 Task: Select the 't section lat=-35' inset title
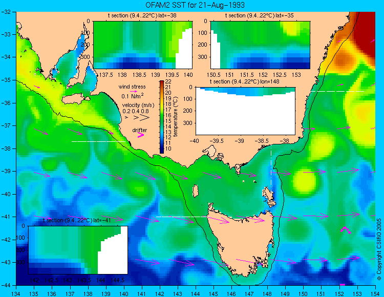coord(260,15)
